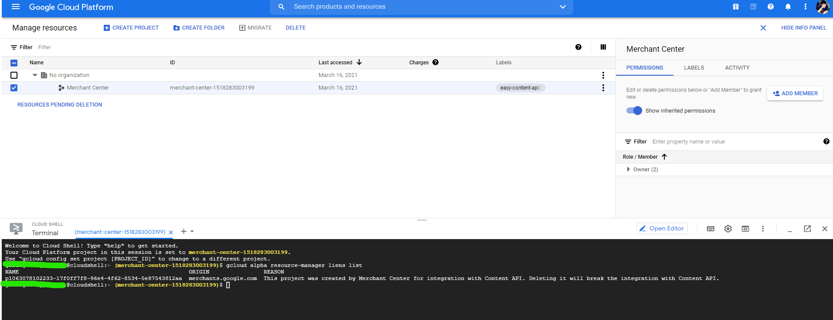
Task: Click the Labels column header
Action: [503, 63]
